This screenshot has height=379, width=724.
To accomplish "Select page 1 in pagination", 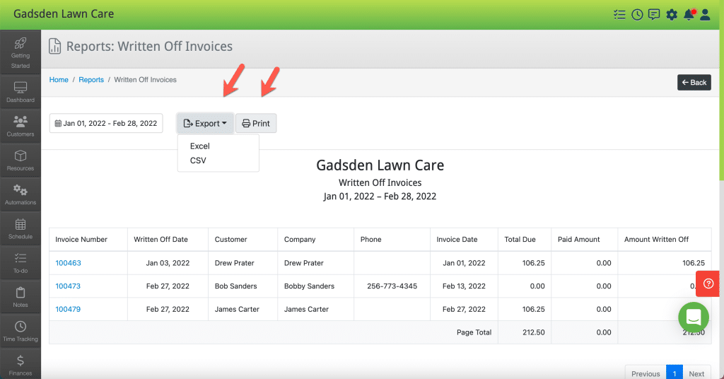I will point(674,373).
